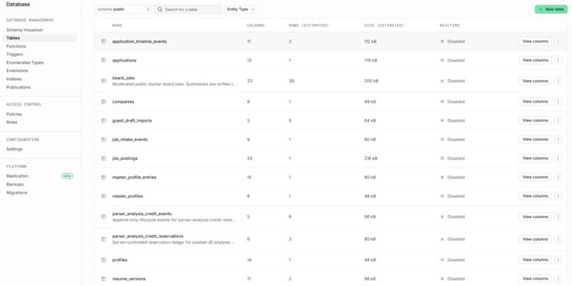The image size is (572, 286).
Task: Open the master_profiles table name
Action: click(128, 196)
